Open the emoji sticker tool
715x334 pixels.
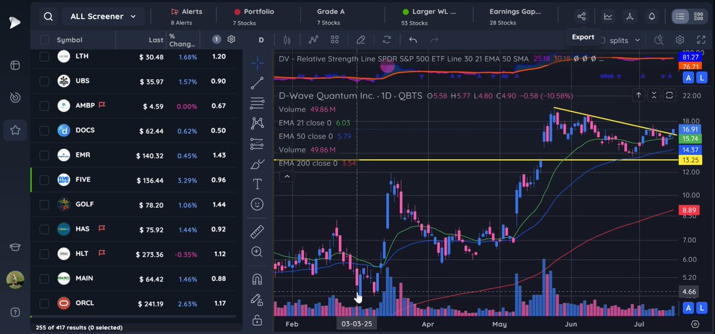click(x=257, y=204)
